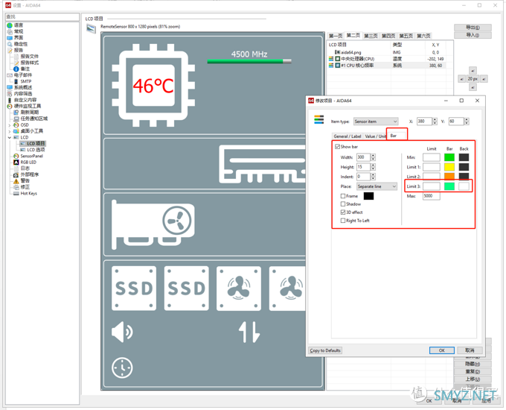Open the SensorPanel settings in sidebar
This screenshot has width=506, height=410.
point(31,156)
